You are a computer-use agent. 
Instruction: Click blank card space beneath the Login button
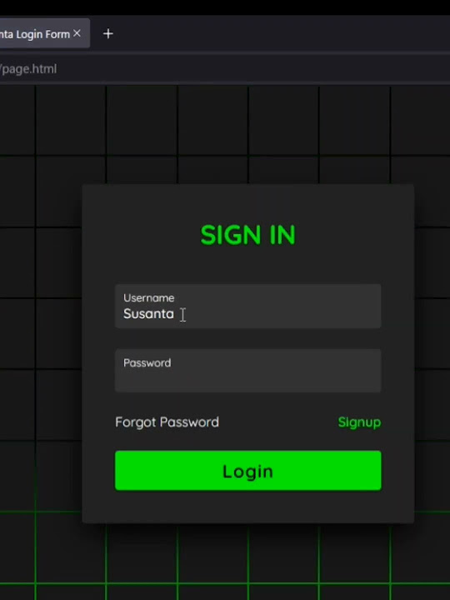click(x=248, y=507)
